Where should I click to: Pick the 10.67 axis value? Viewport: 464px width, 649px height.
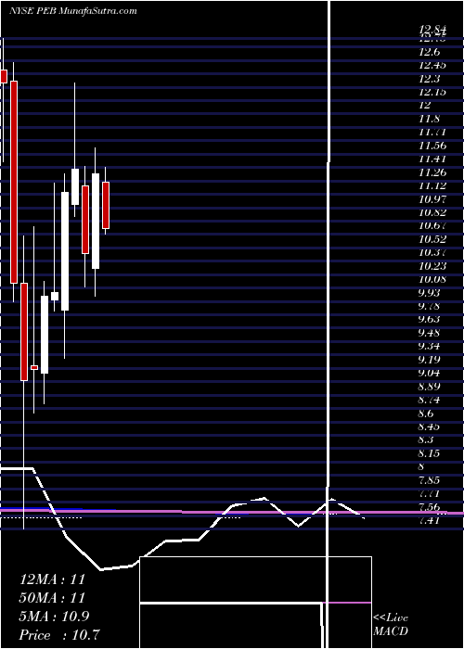[x=432, y=225]
